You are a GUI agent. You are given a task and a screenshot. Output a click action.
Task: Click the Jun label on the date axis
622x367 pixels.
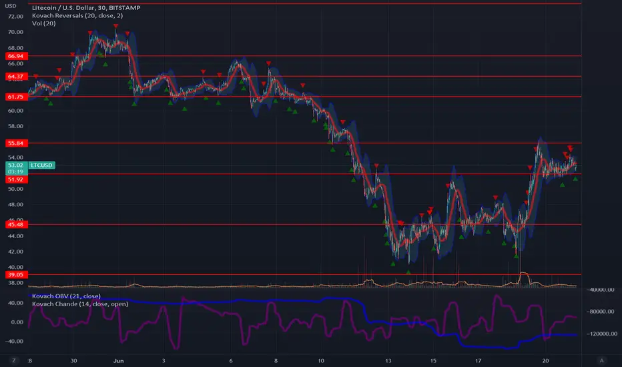click(x=118, y=360)
